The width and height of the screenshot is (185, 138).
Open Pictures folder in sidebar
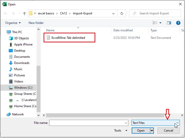17,75
